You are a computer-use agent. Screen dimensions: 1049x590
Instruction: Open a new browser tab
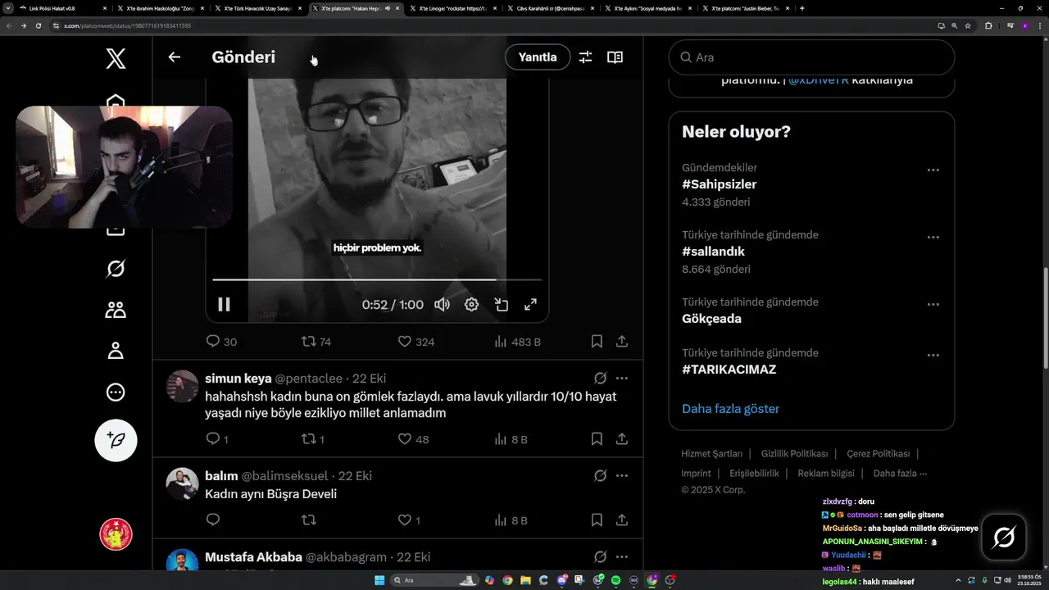(x=802, y=8)
